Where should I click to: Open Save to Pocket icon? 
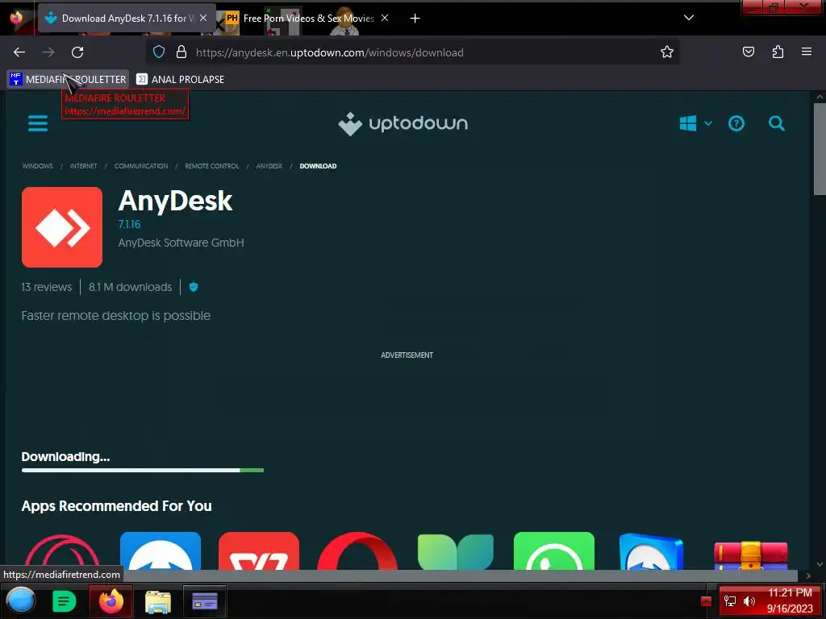point(748,52)
